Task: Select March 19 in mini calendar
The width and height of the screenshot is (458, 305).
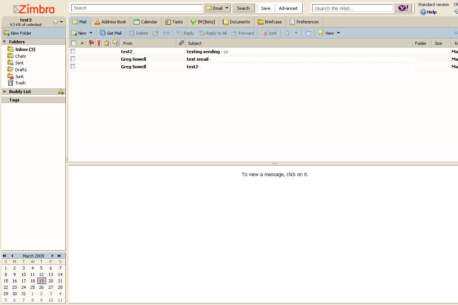Action: (x=42, y=281)
